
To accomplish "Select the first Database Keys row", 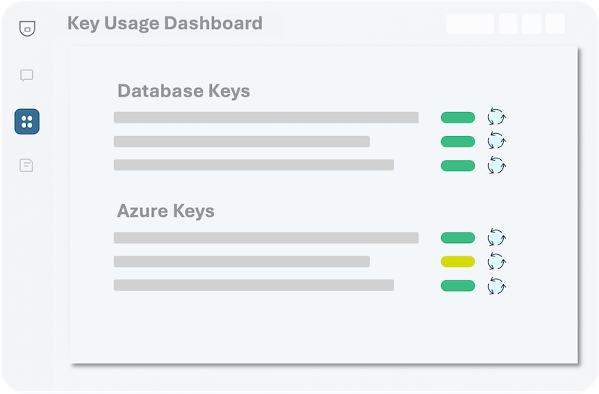I will click(x=266, y=117).
